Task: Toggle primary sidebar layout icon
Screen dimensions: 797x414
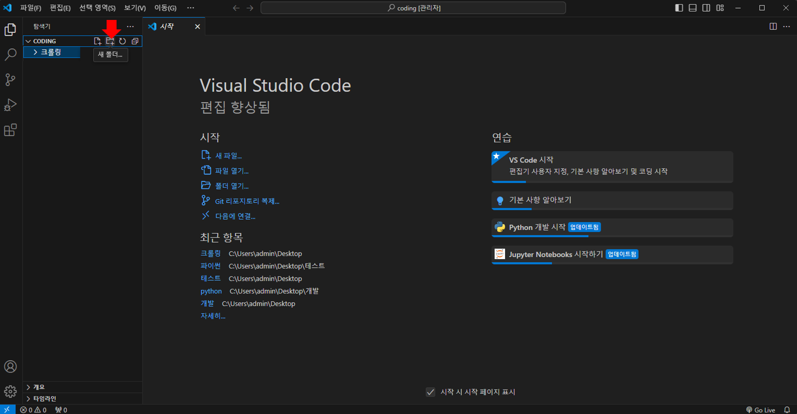Action: [679, 8]
